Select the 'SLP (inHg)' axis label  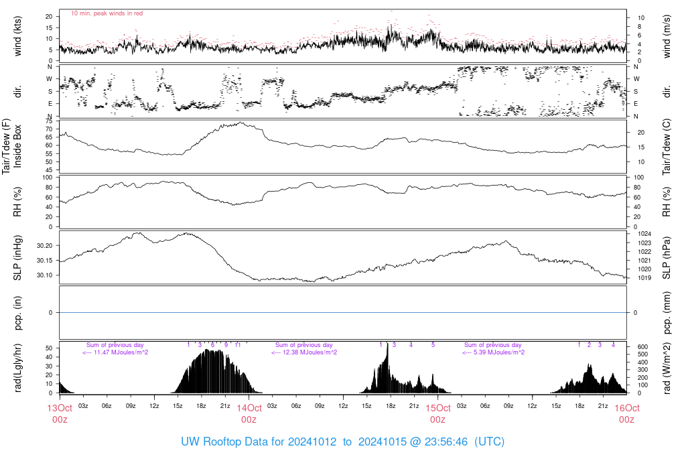[x=17, y=258]
